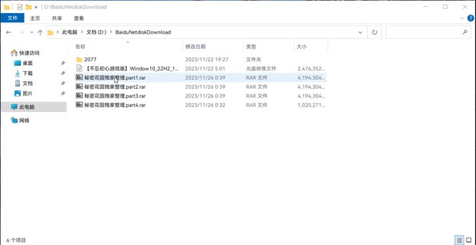Image resolution: width=476 pixels, height=245 pixels.
Task: Sort by 名称 column header
Action: (x=80, y=47)
